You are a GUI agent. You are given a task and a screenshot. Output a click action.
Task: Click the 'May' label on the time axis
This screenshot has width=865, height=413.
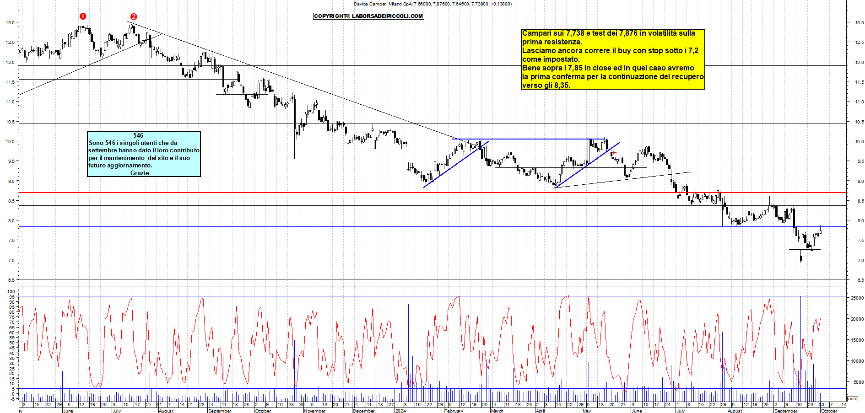tap(586, 411)
